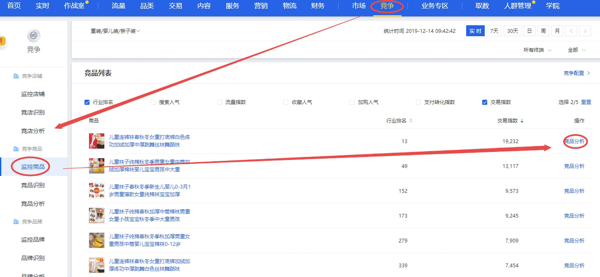
Task: Expand the 所有终端 dropdown
Action: tap(537, 50)
